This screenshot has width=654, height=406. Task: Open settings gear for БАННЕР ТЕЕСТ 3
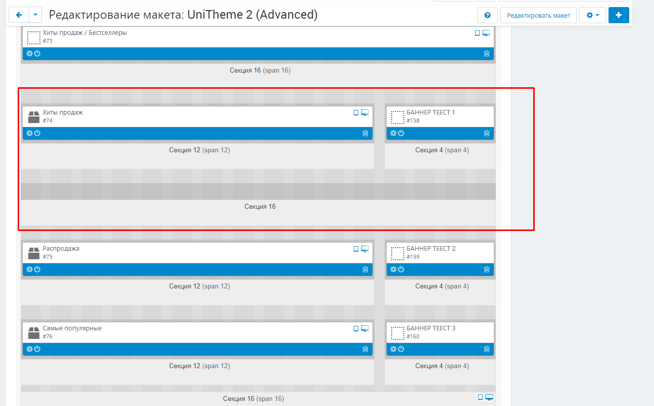[x=393, y=349]
